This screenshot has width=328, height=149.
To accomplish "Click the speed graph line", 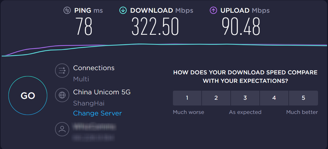I will click(164, 44).
